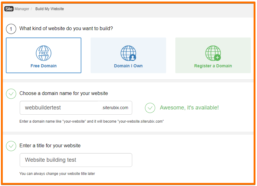Focus the website title input field
This screenshot has height=186, width=257.
tap(76, 160)
